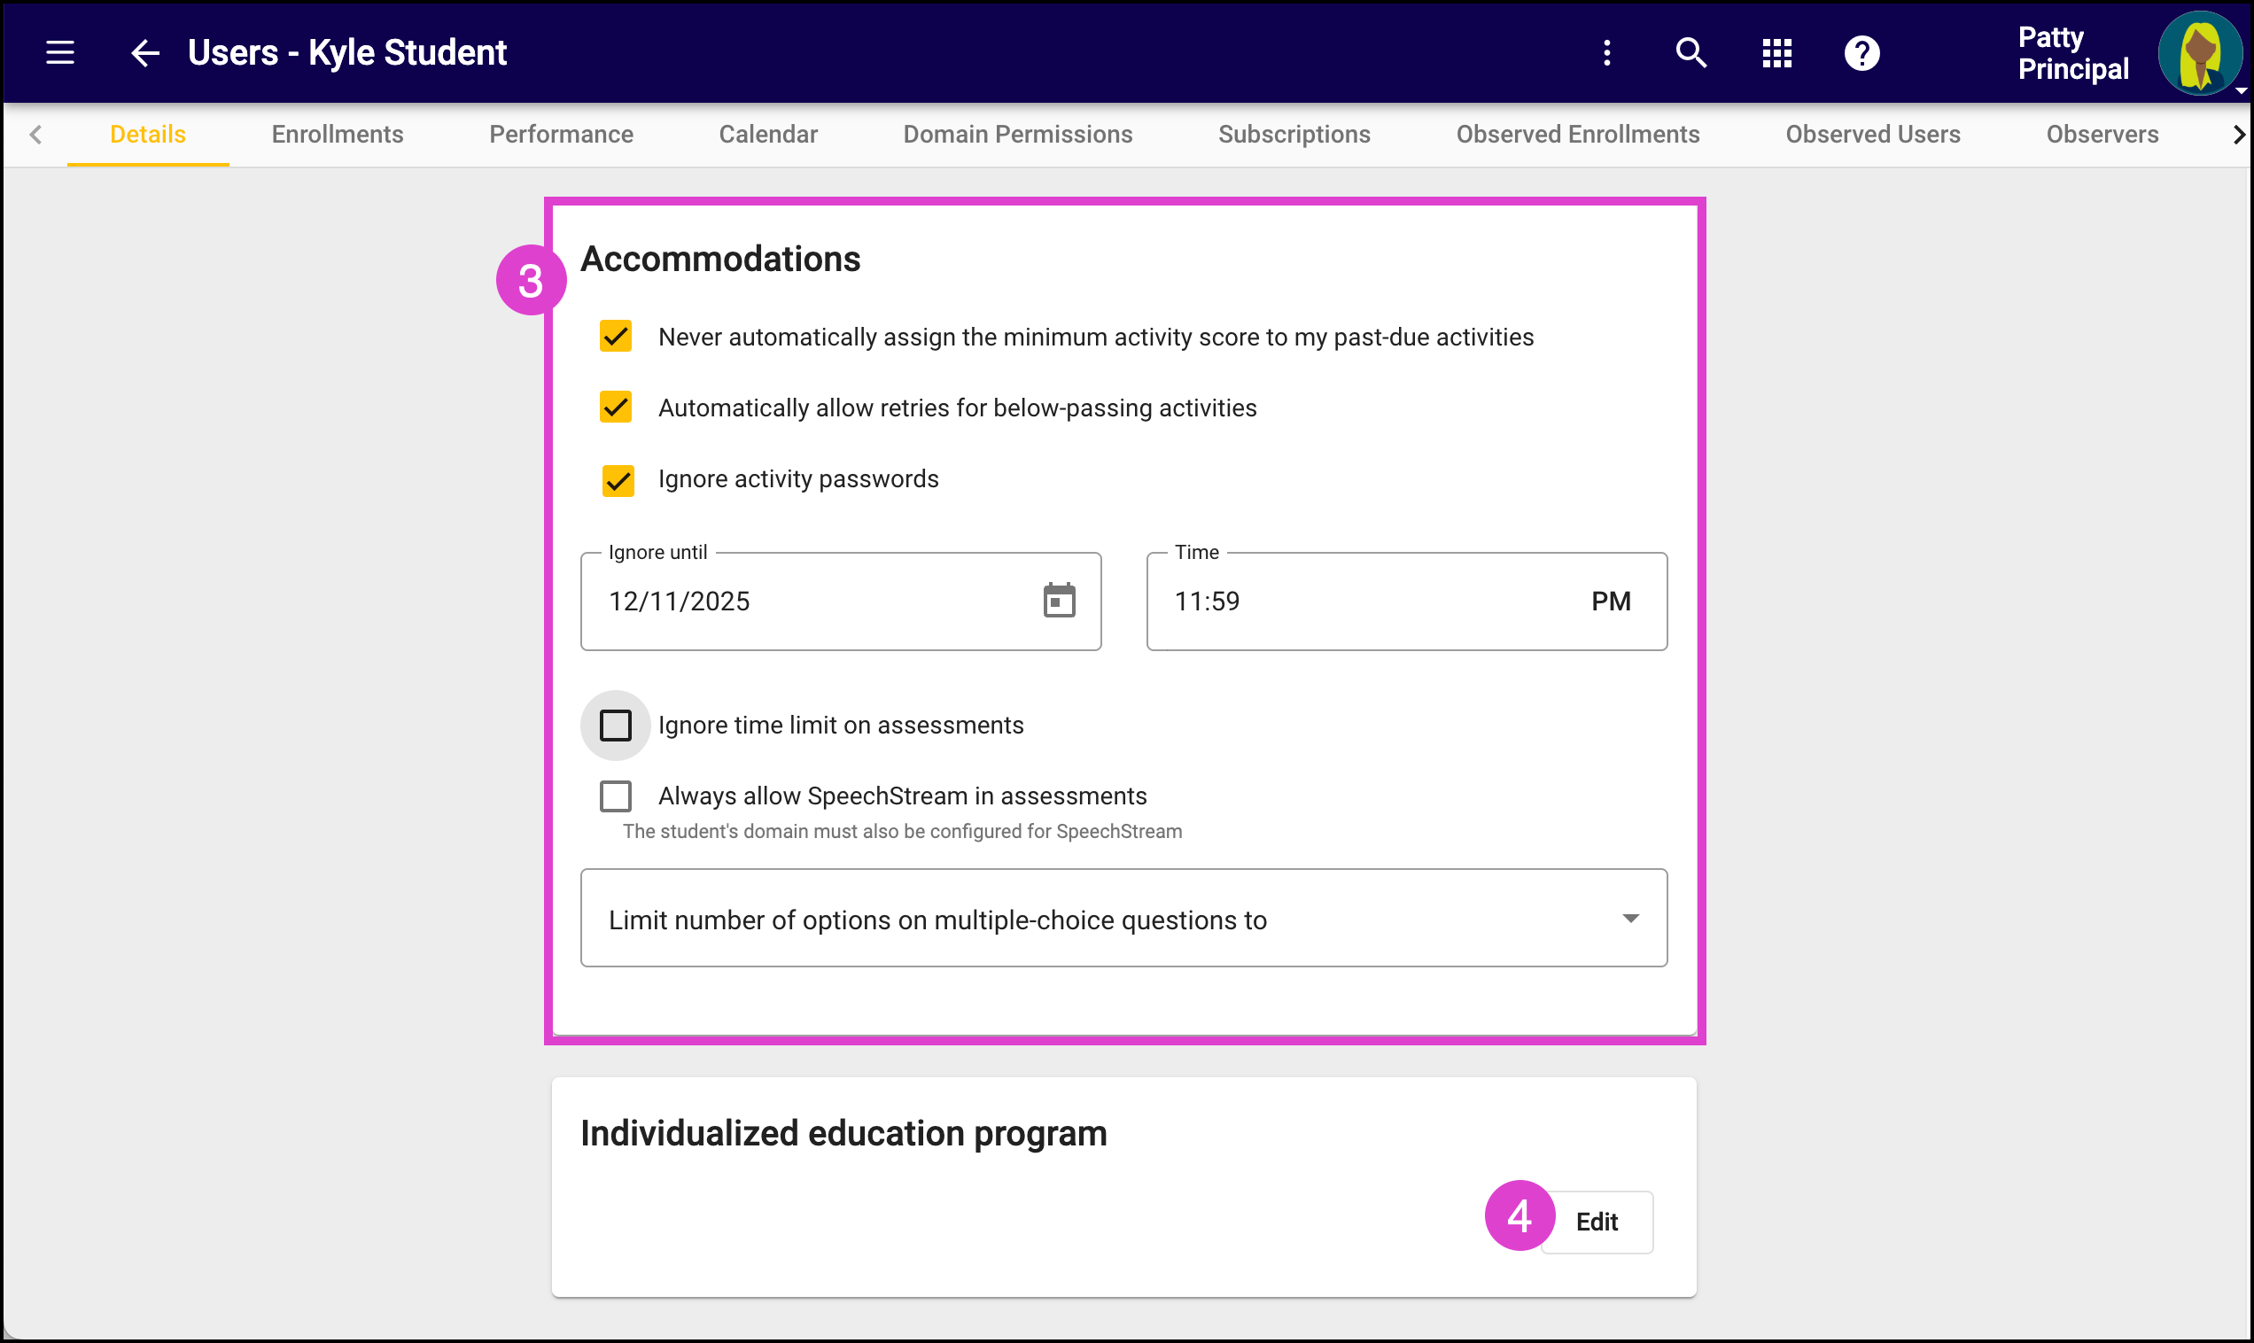The image size is (2254, 1343).
Task: Open the apps grid icon
Action: (x=1777, y=52)
